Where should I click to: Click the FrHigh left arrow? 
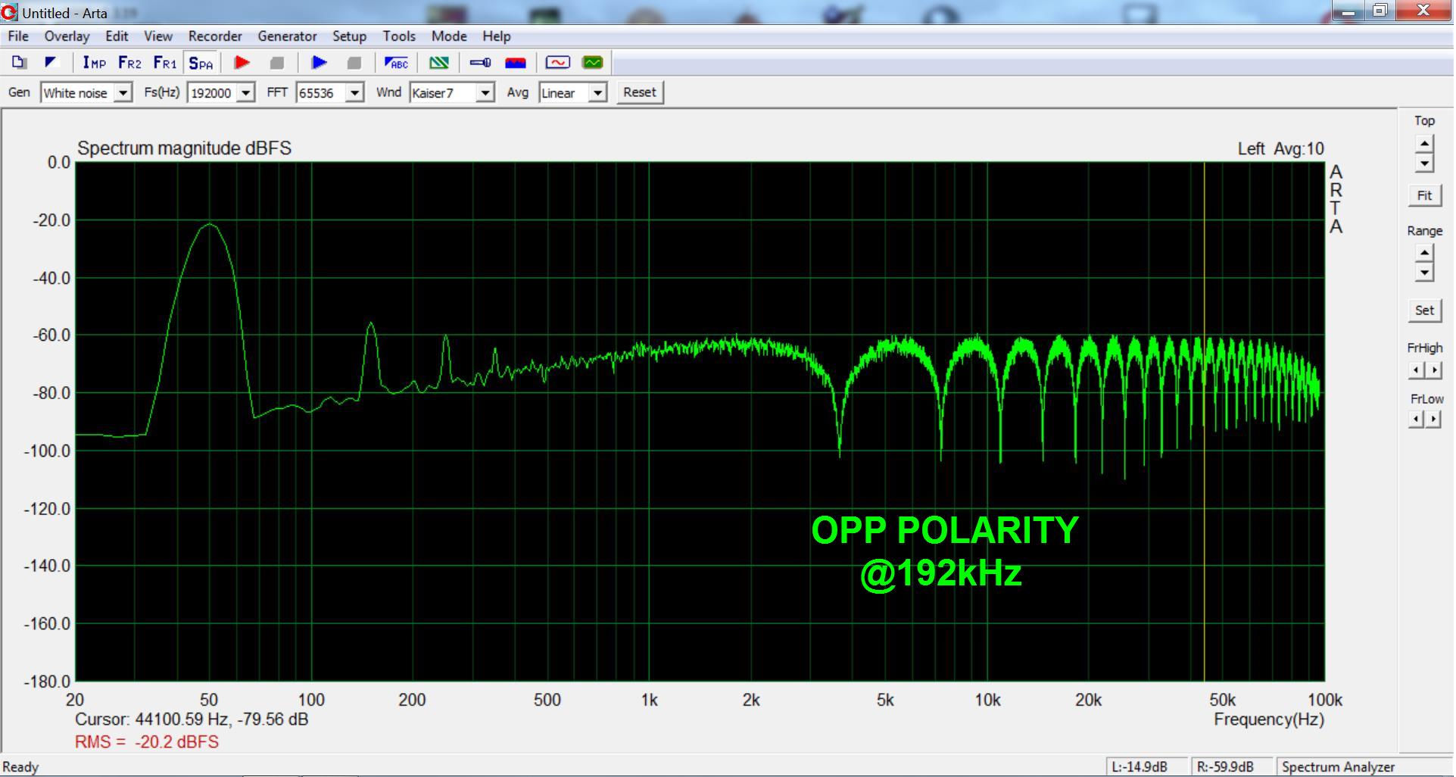pyautogui.click(x=1417, y=370)
